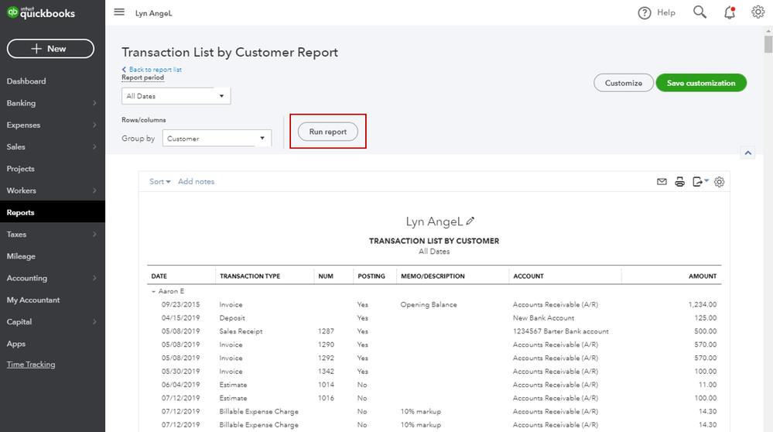
Task: Open the Time Tracking link
Action: (x=31, y=365)
